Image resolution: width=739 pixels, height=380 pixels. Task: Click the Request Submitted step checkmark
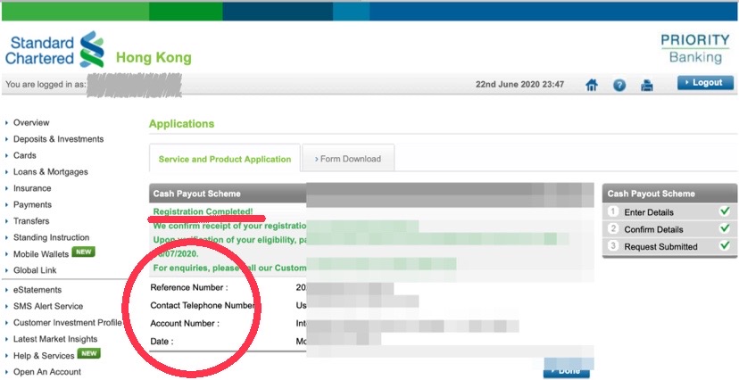click(724, 245)
